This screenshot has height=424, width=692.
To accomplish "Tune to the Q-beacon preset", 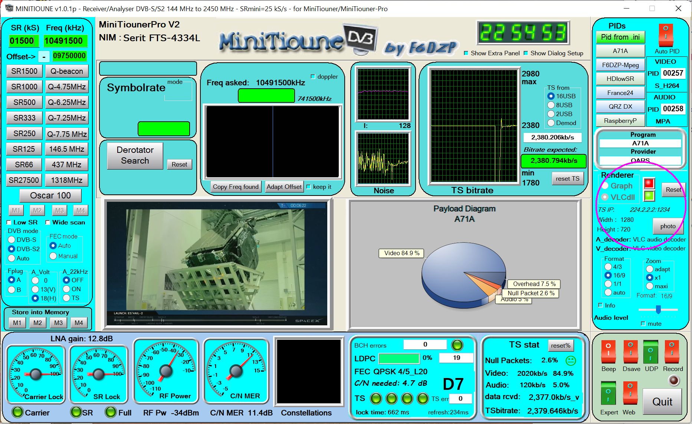I will tap(67, 71).
